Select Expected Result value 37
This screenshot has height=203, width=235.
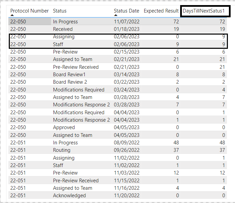click(x=176, y=150)
